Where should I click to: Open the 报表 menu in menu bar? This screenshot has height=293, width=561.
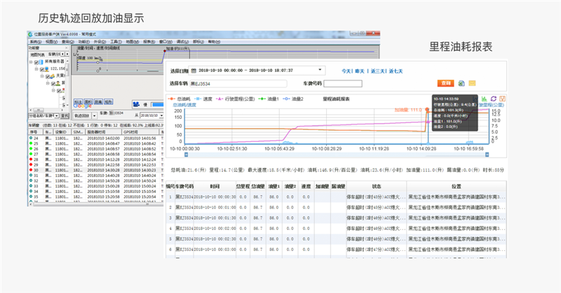click(x=148, y=41)
